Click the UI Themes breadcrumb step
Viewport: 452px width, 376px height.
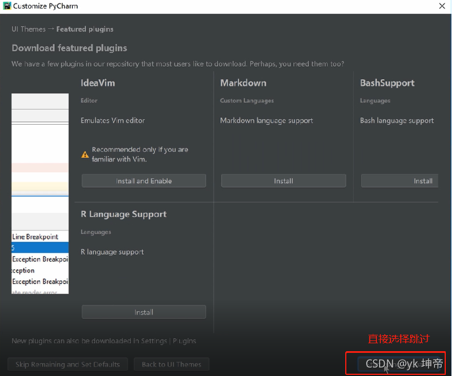[x=29, y=29]
